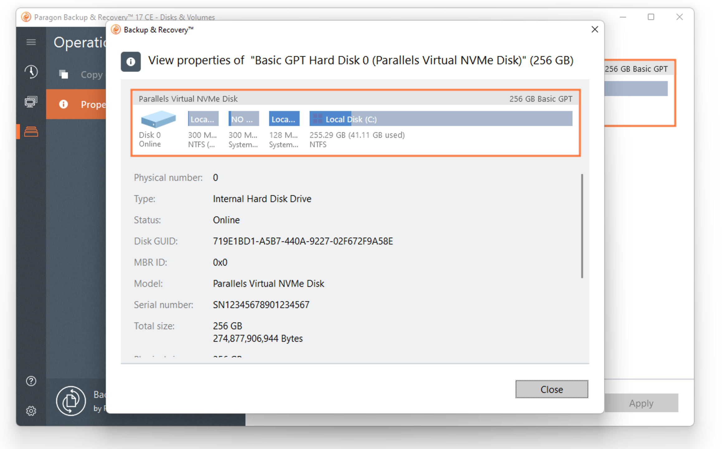Click the Disk GUID value 719E1BD1-A5B7-440A-9227-02F672F9A58E
The height and width of the screenshot is (449, 722).
tap(303, 241)
